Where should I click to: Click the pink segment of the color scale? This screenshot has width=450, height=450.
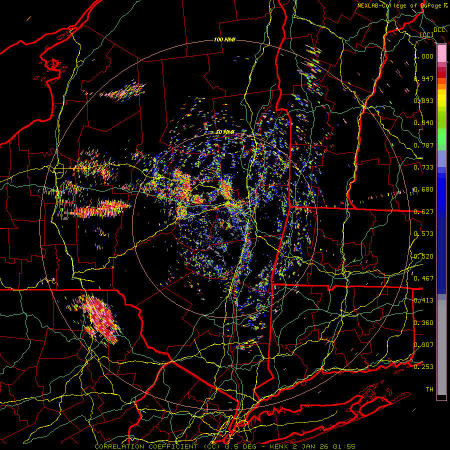441,53
